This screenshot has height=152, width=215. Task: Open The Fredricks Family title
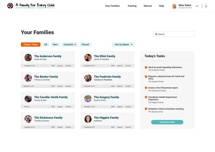tap(107, 77)
